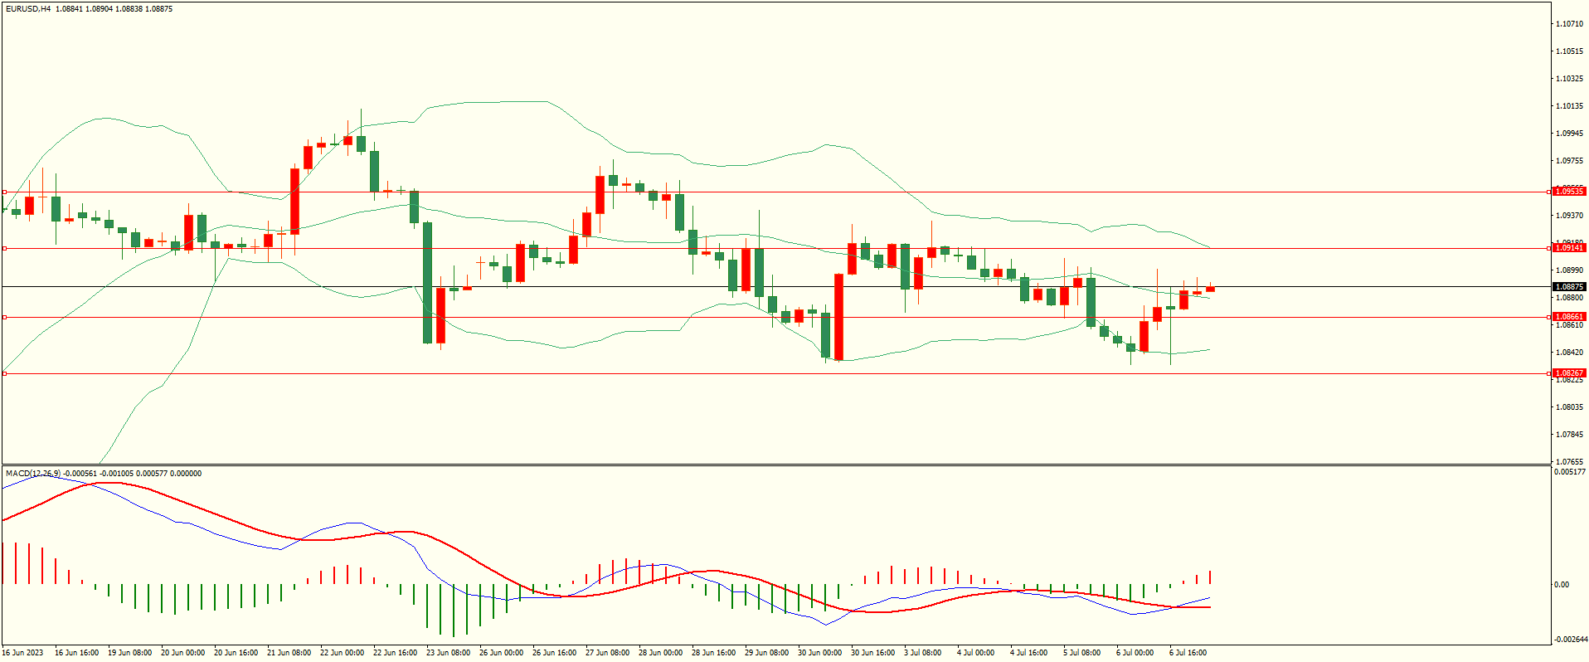Viewport: 1589px width, 662px height.
Task: Click the 1.07655 price axis label
Action: (1569, 462)
